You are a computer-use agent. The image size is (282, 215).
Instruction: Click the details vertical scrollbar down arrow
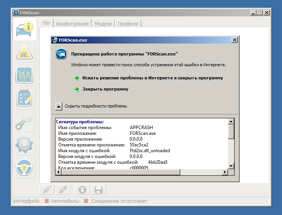[231, 166]
